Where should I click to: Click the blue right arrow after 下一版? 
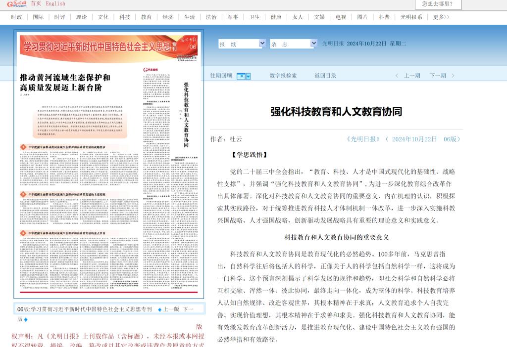[26, 319]
